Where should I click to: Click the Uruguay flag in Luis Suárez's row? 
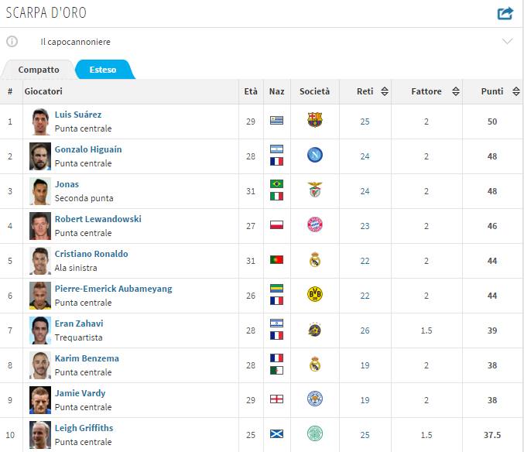coord(276,121)
